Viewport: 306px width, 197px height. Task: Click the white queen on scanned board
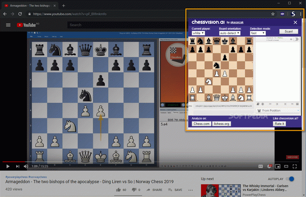coord(216,98)
